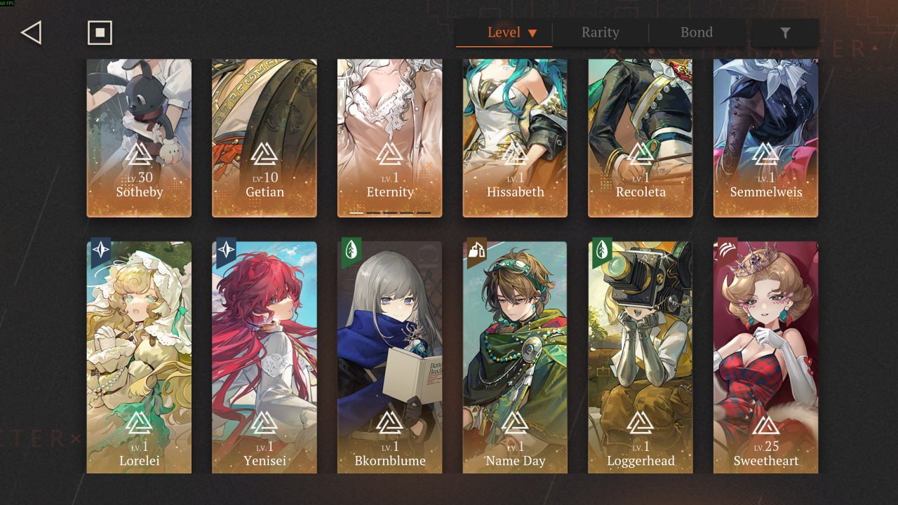Screen dimensions: 898x505
Task: Click the Recoleta name label
Action: click(641, 191)
